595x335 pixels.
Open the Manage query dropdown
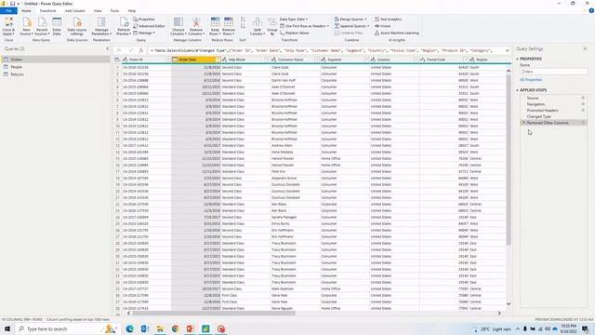click(144, 33)
